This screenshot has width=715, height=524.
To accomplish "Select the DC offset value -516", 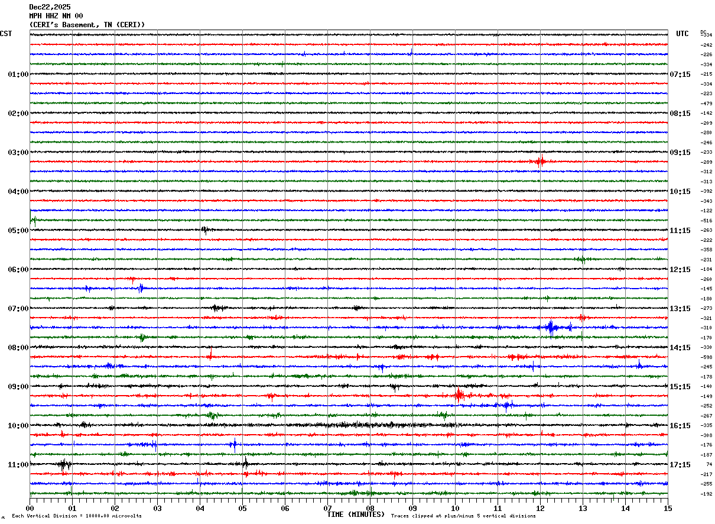I will tap(706, 221).
